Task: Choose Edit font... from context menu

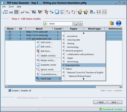Action: [48, 51]
